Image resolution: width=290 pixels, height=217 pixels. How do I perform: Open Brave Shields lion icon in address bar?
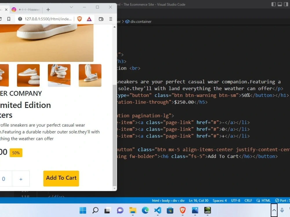(79, 19)
